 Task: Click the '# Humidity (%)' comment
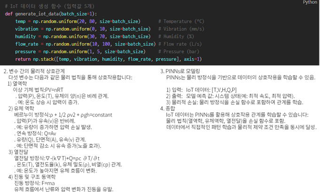tap(176, 37)
